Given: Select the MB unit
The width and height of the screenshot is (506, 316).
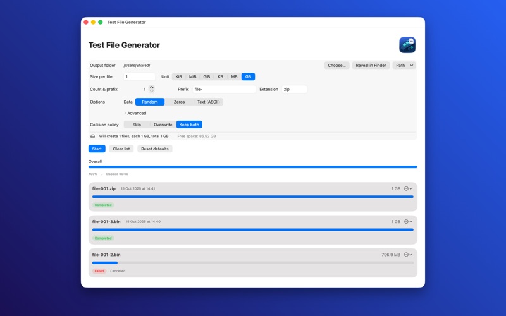Looking at the screenshot, I should click(234, 76).
